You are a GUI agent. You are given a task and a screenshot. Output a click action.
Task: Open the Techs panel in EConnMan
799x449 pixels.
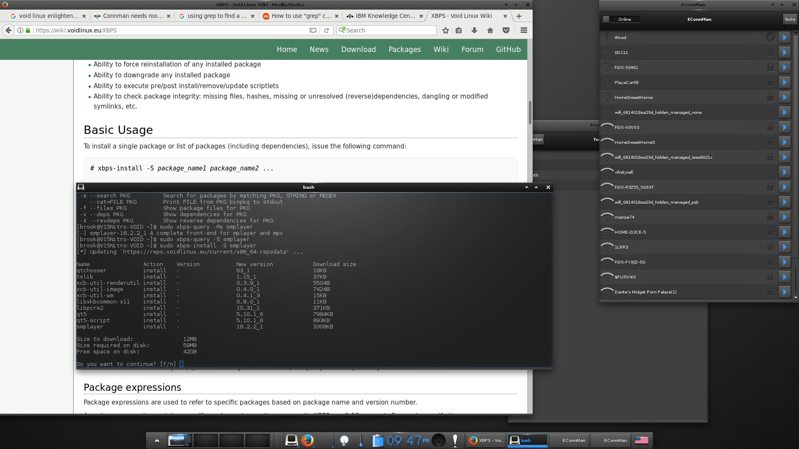(789, 19)
